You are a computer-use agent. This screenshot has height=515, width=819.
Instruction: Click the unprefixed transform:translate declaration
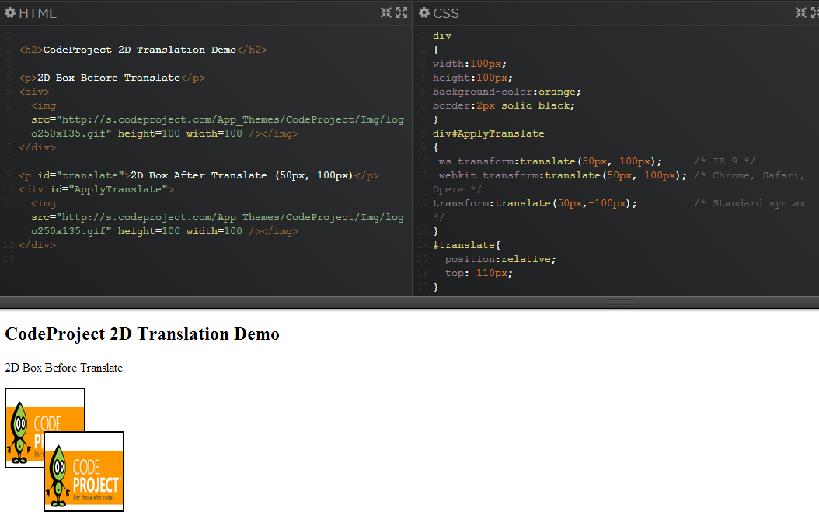[535, 203]
